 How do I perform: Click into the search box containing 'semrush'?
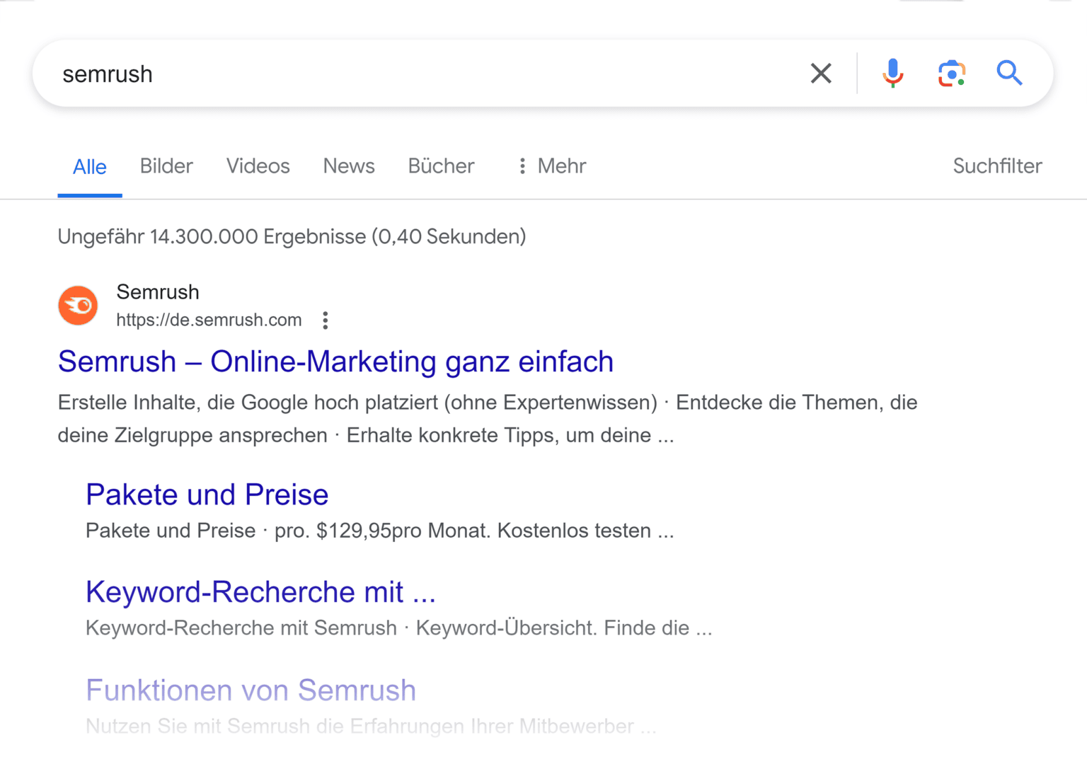[425, 74]
